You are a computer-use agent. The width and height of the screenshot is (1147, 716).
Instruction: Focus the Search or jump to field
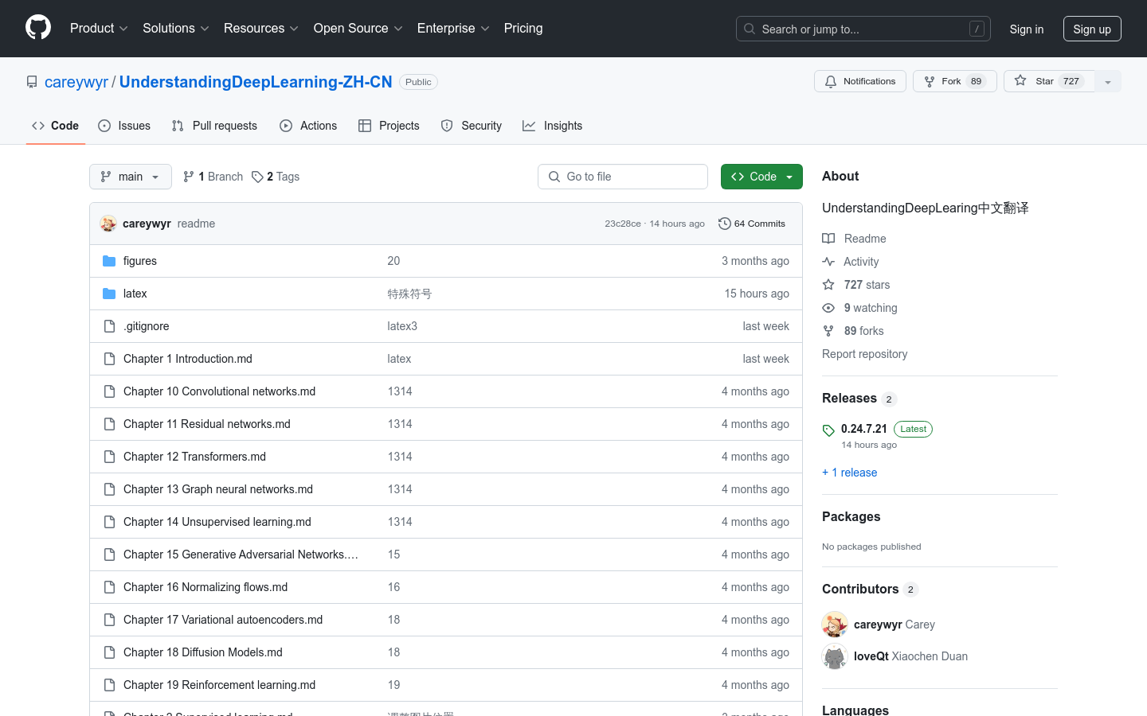coord(863,29)
